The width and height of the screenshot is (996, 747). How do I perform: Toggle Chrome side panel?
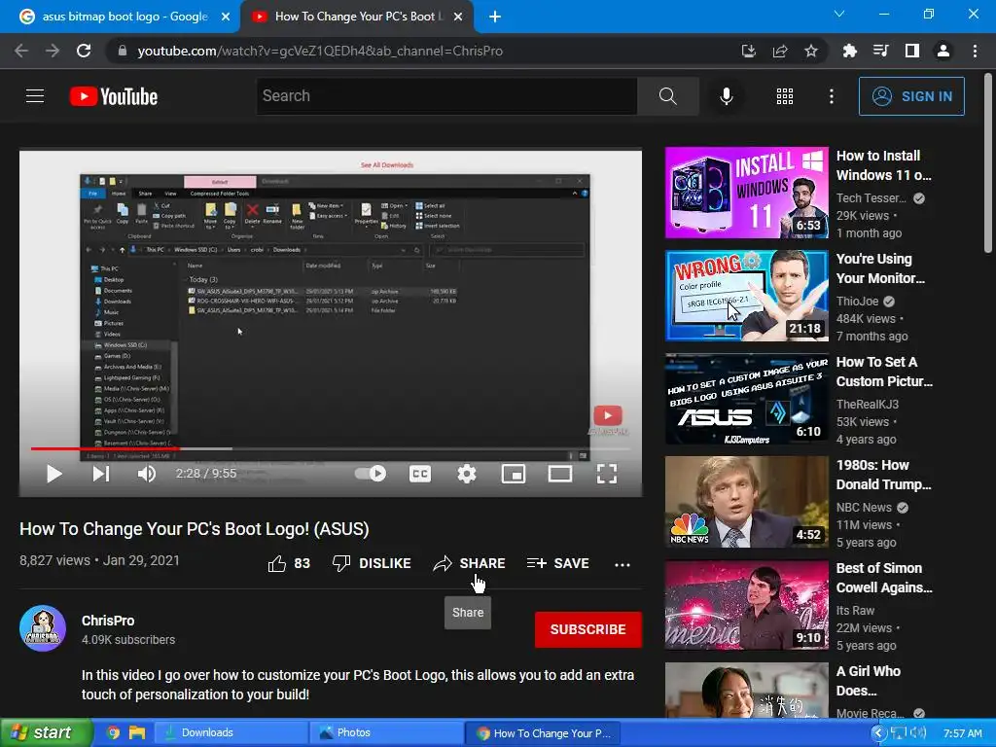[x=912, y=51]
